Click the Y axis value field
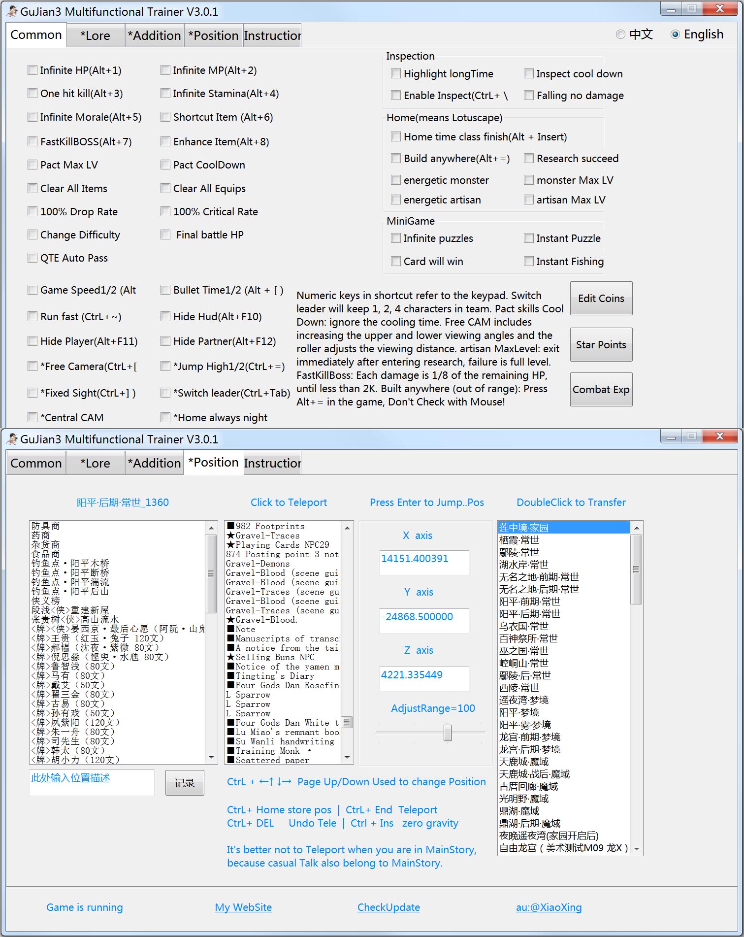 click(x=423, y=621)
